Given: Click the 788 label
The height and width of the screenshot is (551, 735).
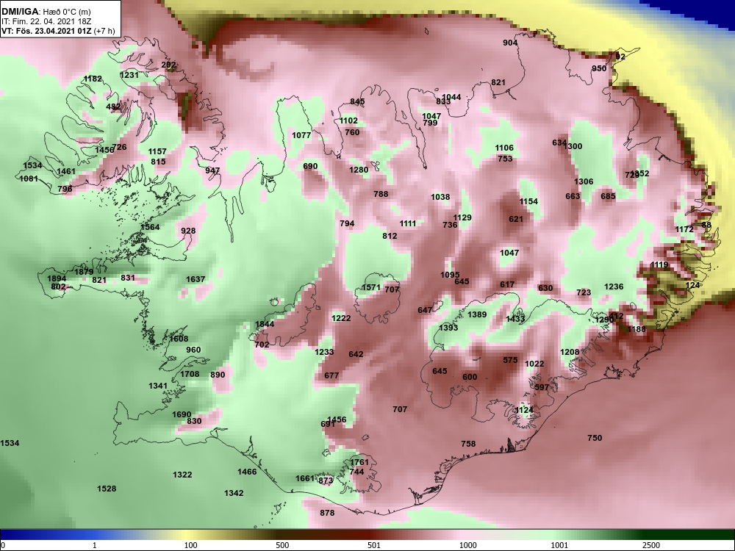Looking at the screenshot, I should 381,193.
